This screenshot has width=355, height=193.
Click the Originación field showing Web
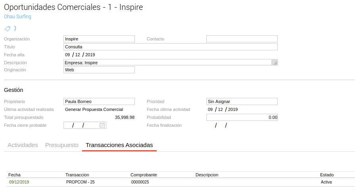[99, 70]
